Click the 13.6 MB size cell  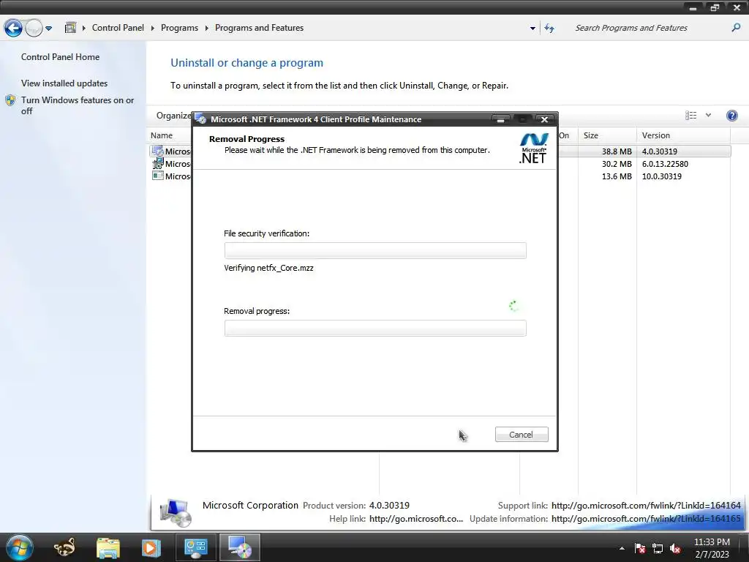(x=616, y=176)
